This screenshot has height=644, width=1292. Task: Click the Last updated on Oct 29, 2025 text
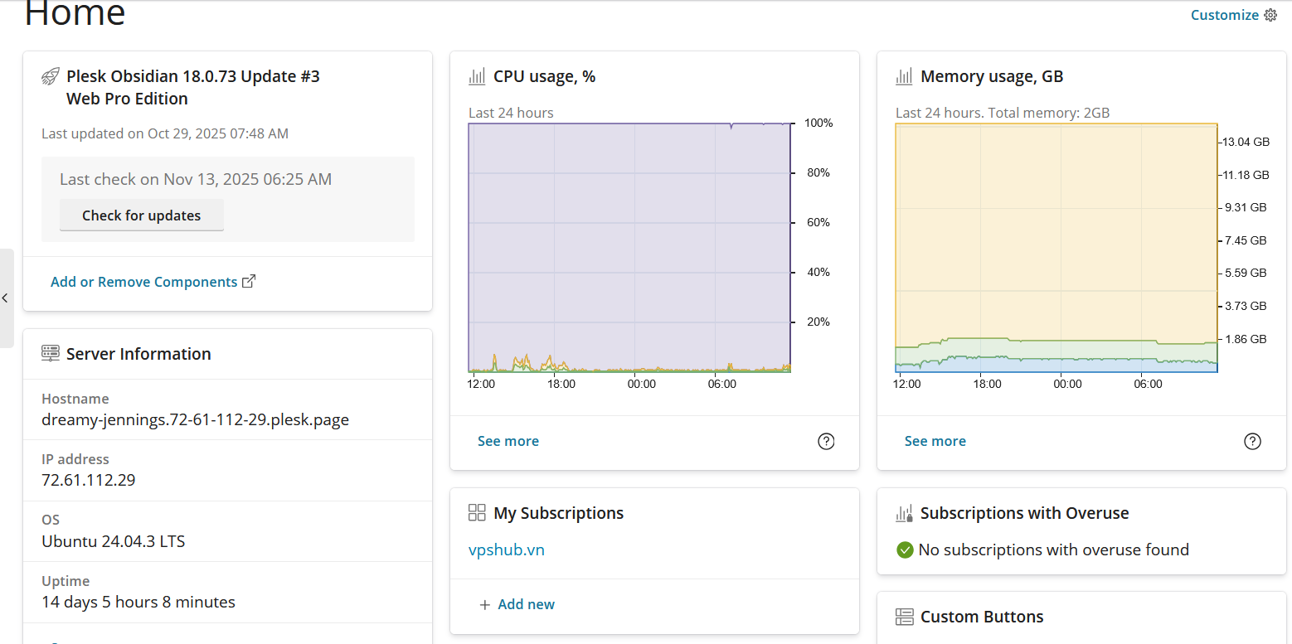[165, 133]
